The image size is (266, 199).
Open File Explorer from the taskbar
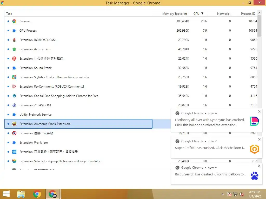coord(21,194)
